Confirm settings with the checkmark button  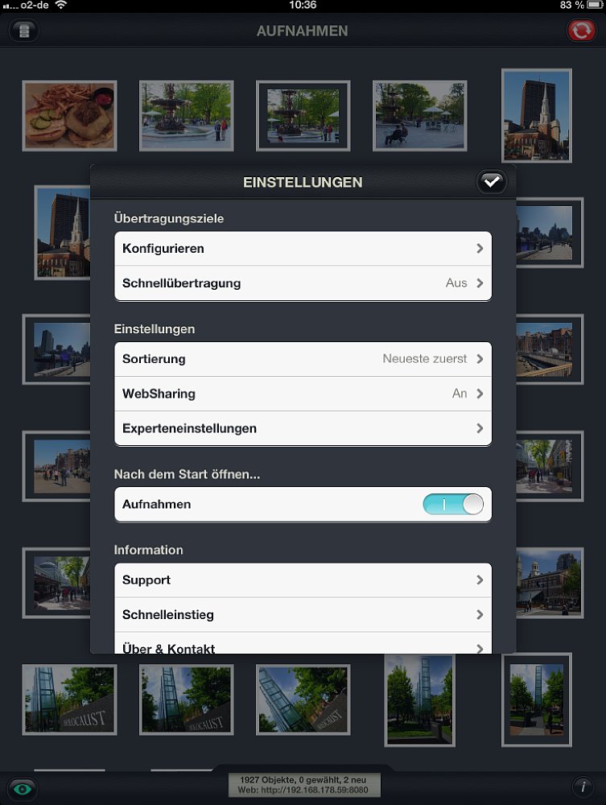[x=492, y=182]
